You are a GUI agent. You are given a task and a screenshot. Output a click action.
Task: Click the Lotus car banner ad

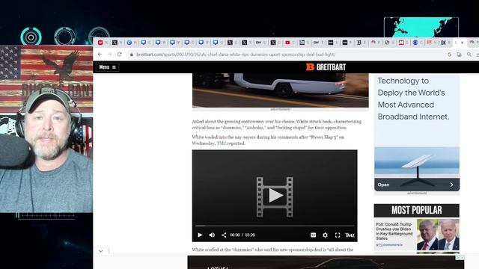(x=326, y=262)
